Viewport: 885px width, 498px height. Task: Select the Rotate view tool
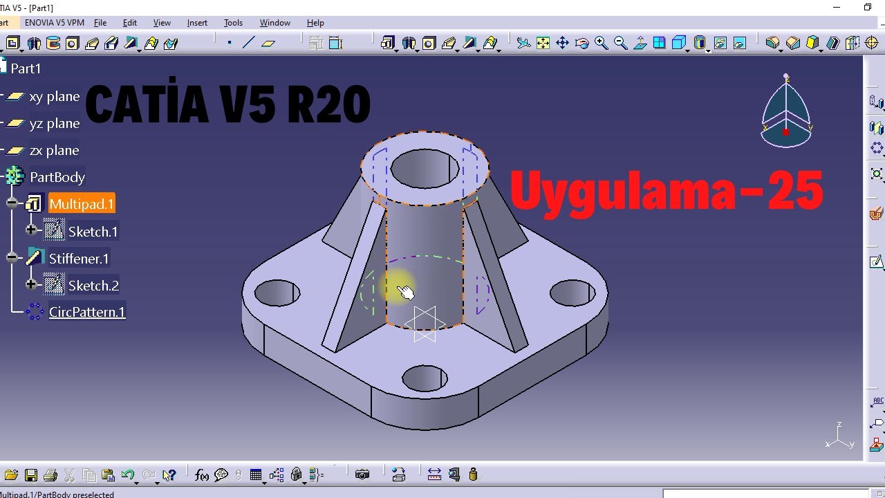tap(582, 43)
